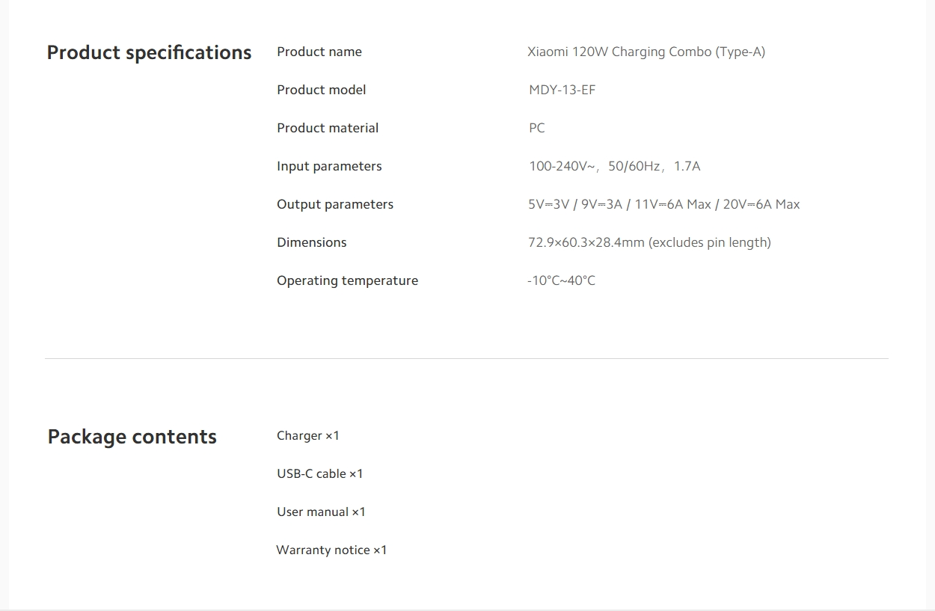
Task: Click the 5V⎓3V output parameters value
Action: click(x=664, y=204)
